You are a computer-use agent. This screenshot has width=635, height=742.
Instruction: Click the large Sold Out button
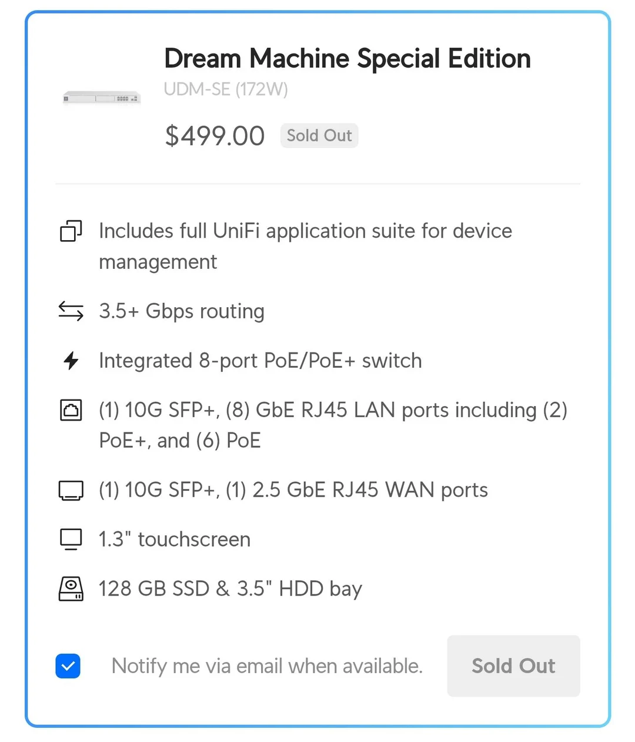pos(513,666)
